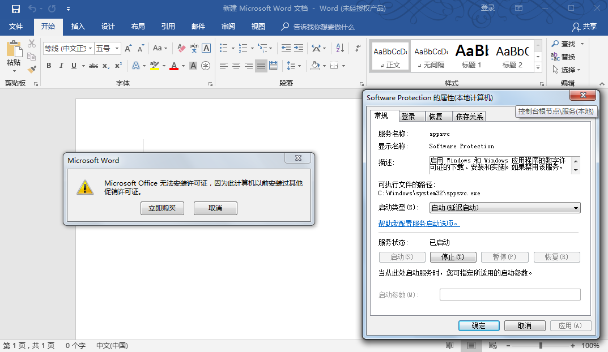Screen dimensions: 608x352
Task: Cut selection with the scissors icon
Action: click(32, 44)
